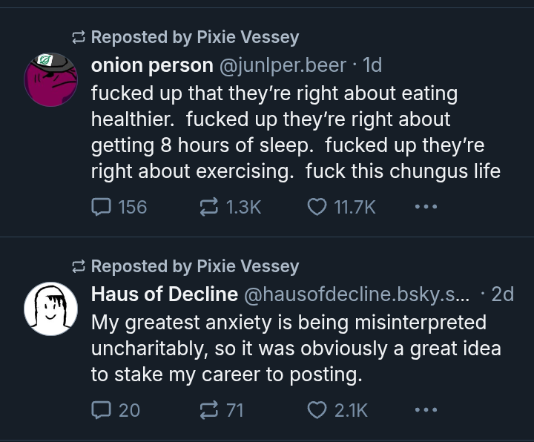Like the Haus of Decline post
The height and width of the screenshot is (442, 534).
pos(337,410)
